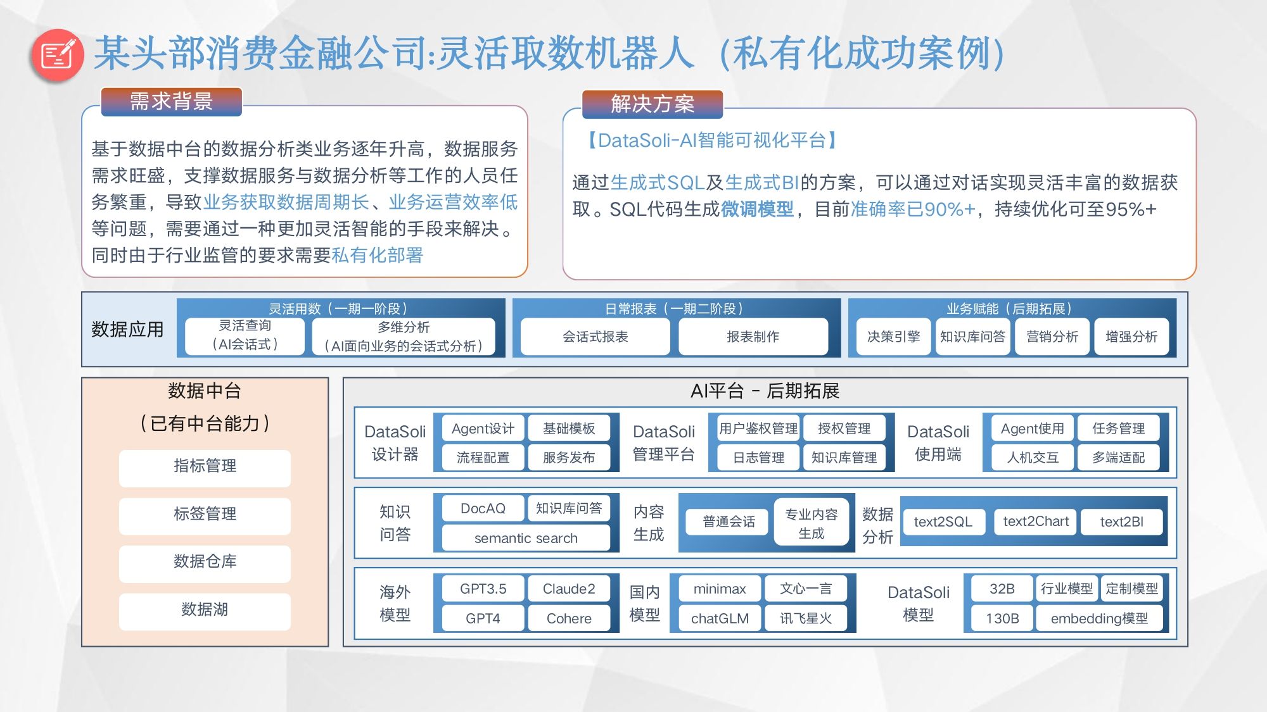Click the text2Chart box
1267x712 pixels.
tap(1035, 522)
